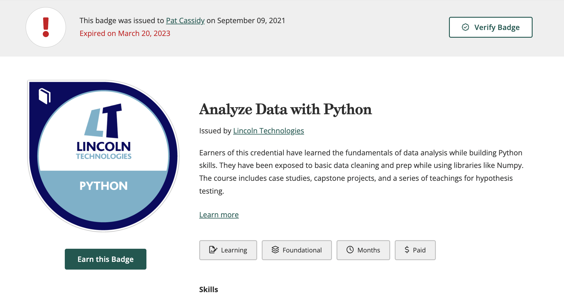Image resolution: width=564 pixels, height=297 pixels.
Task: Click the stacked layers icon on Foundational tag
Action: coord(275,250)
